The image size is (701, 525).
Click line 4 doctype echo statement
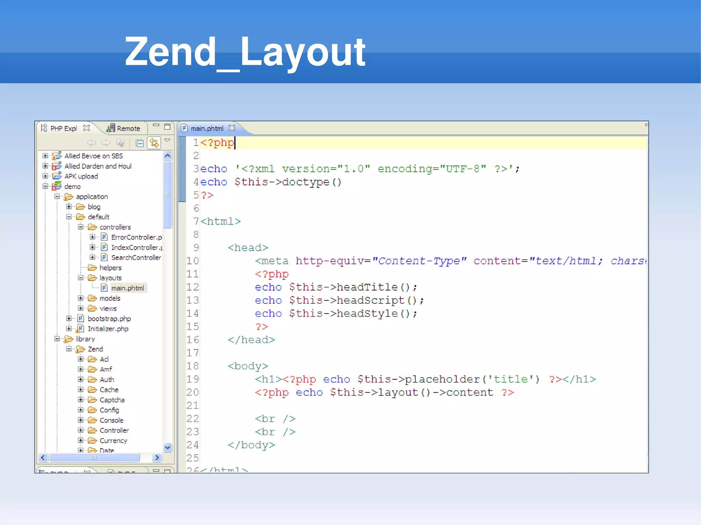271,182
